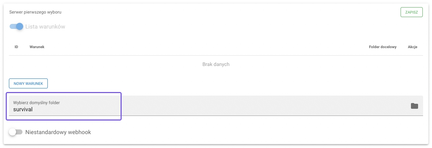The height and width of the screenshot is (148, 432).
Task: Click the white knob of webhook switch
Action: [x=13, y=132]
